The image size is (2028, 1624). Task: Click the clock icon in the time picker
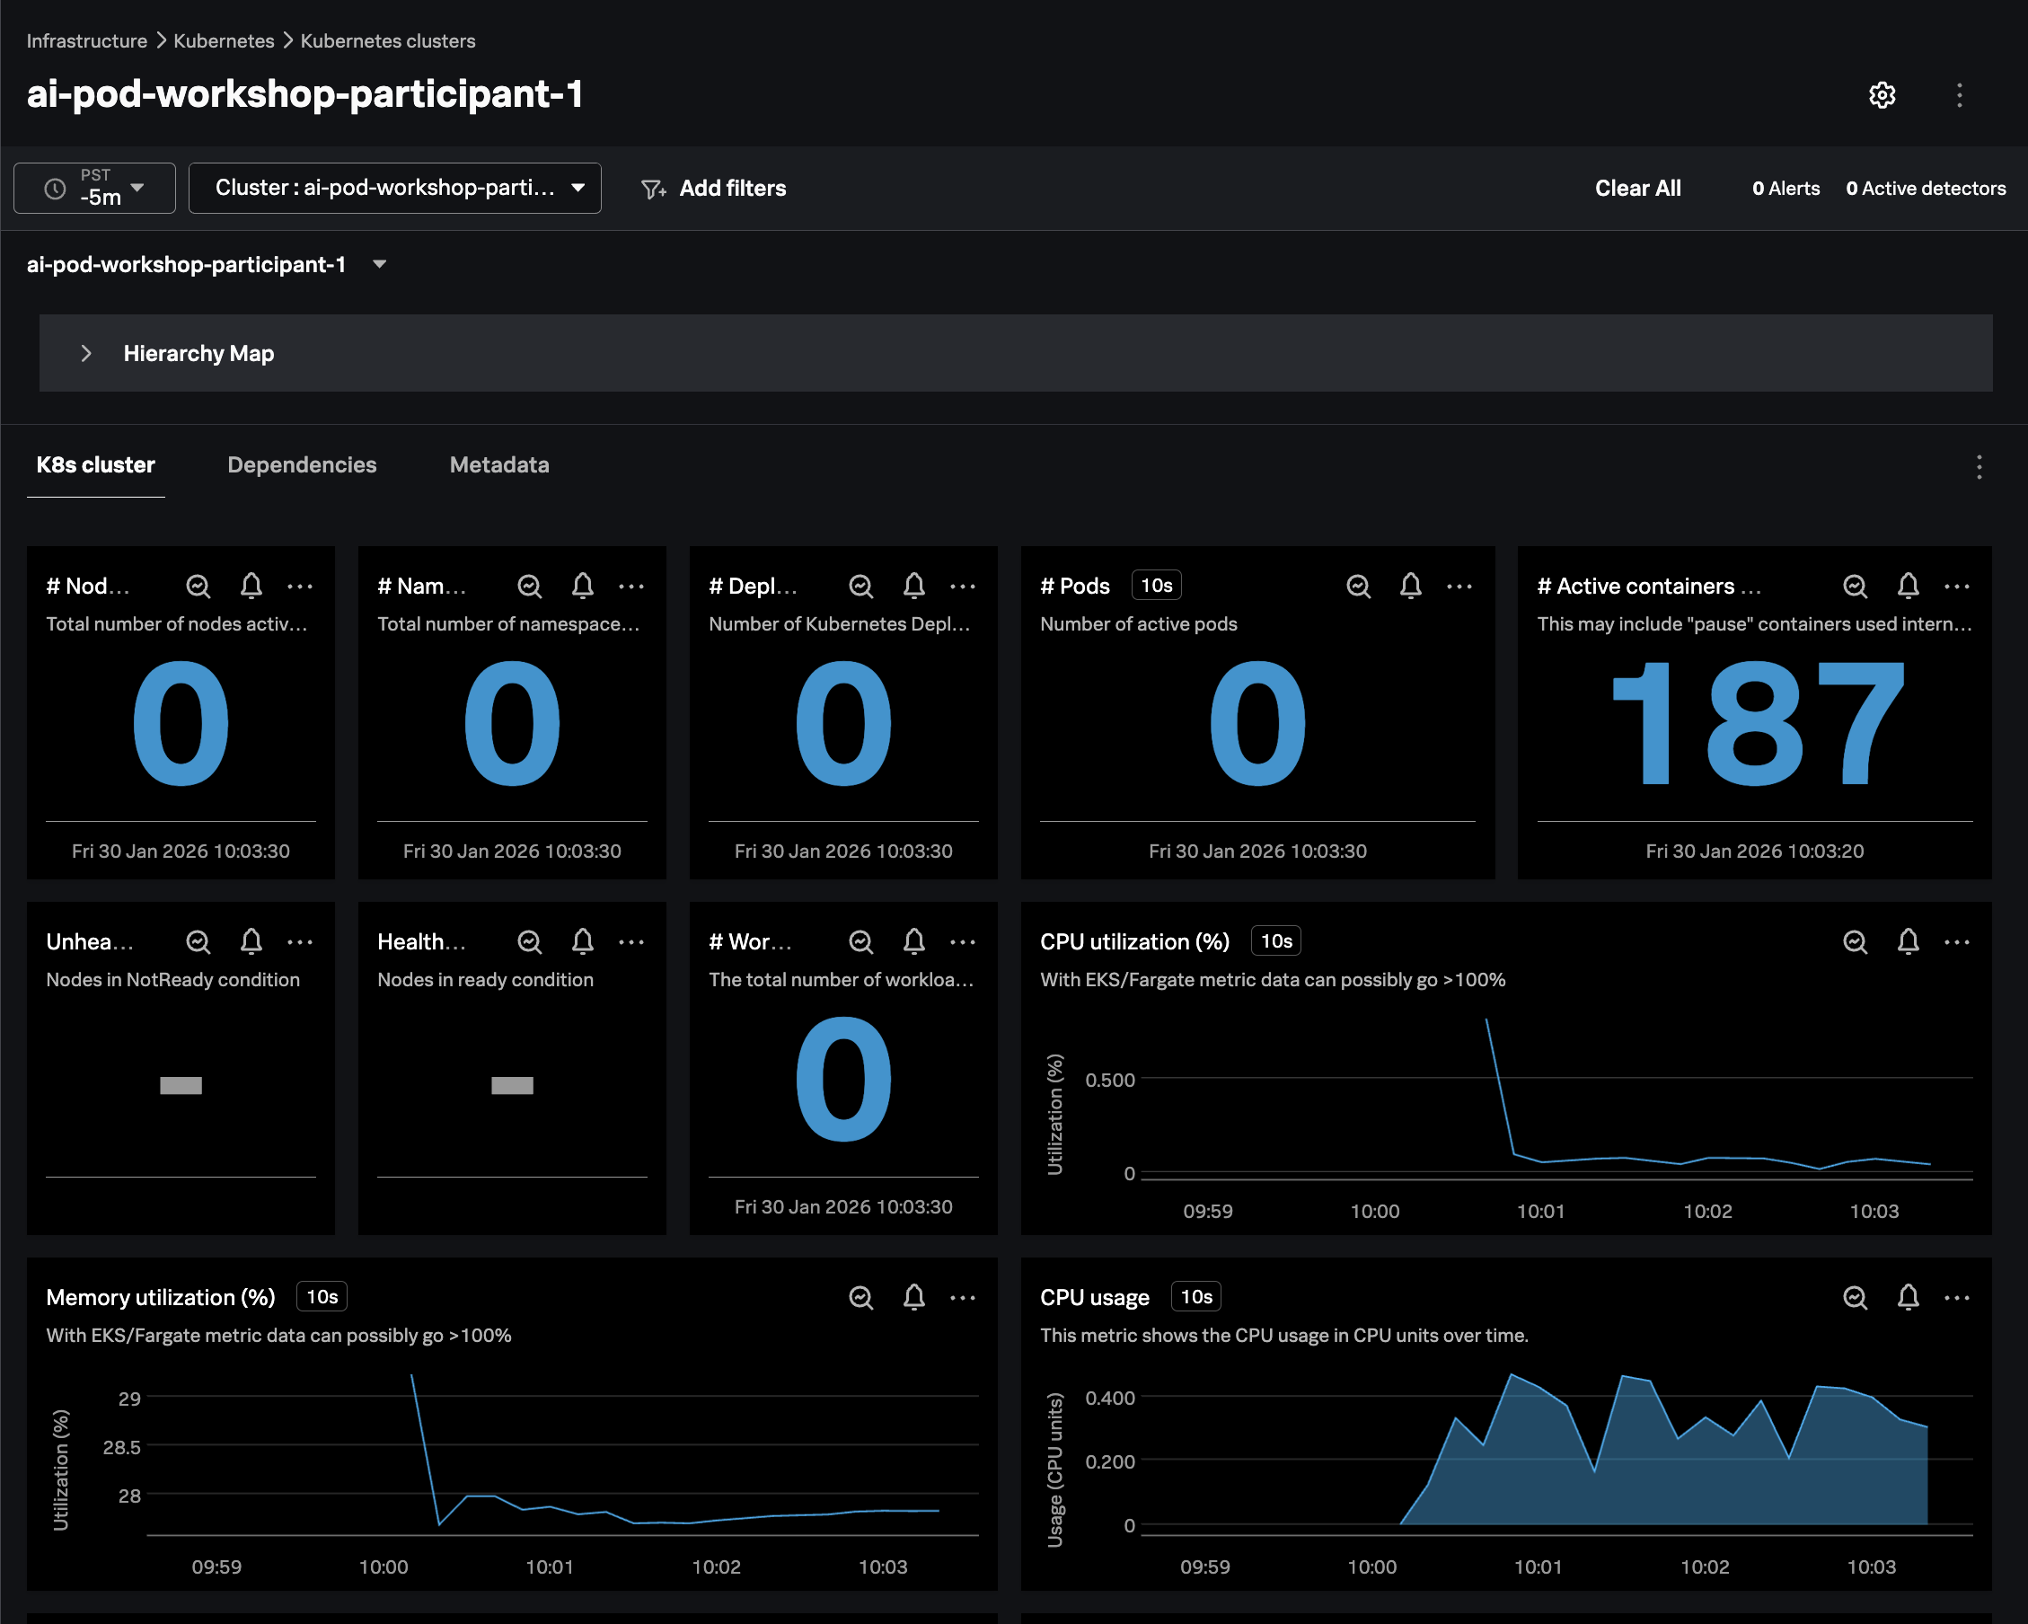pyautogui.click(x=55, y=187)
